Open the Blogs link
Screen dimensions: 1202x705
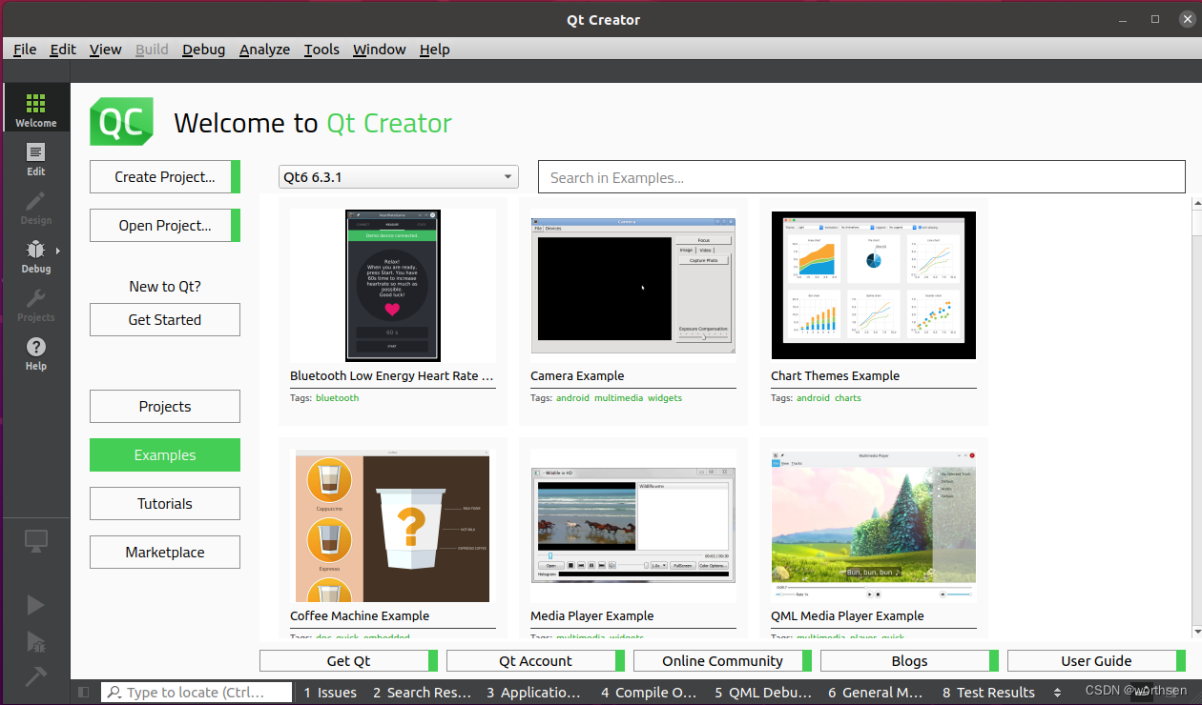(910, 661)
